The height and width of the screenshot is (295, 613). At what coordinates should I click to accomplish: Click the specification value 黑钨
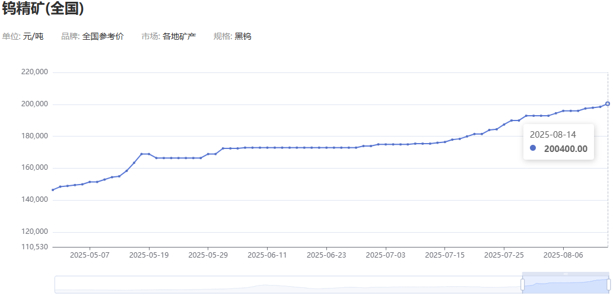pos(243,37)
